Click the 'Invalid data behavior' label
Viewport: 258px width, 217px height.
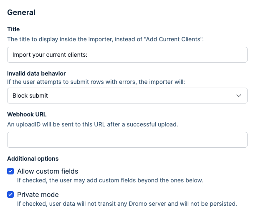coord(36,73)
